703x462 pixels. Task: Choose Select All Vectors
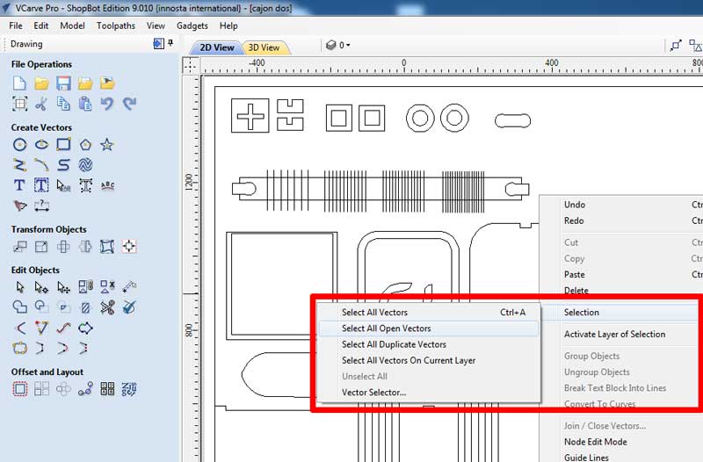point(429,313)
